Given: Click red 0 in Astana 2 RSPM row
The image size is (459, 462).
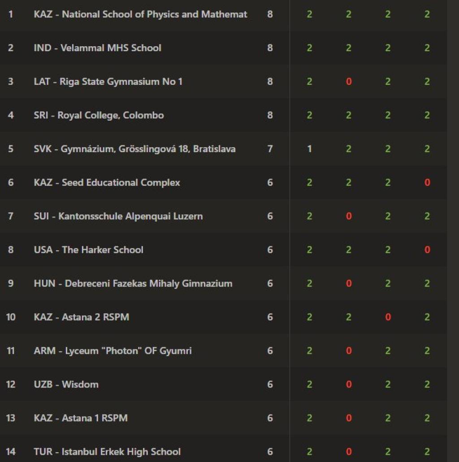Looking at the screenshot, I should coord(388,317).
